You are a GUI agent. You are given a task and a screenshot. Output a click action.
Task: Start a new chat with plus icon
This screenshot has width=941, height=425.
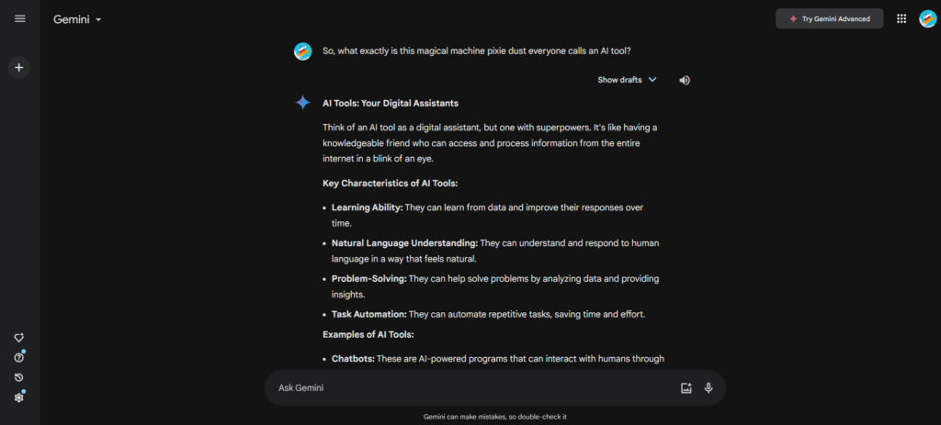coord(19,67)
